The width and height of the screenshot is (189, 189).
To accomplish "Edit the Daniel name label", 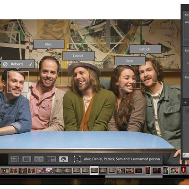I will pyautogui.click(x=78, y=56).
